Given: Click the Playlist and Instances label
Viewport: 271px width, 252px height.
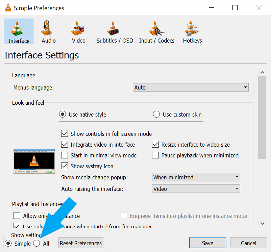Looking at the screenshot, I should tap(38, 204).
